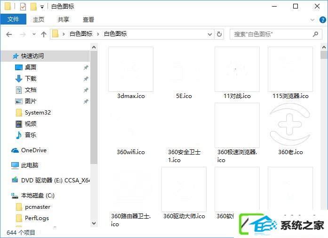Click the 此电脑 monitor icon

(15, 165)
